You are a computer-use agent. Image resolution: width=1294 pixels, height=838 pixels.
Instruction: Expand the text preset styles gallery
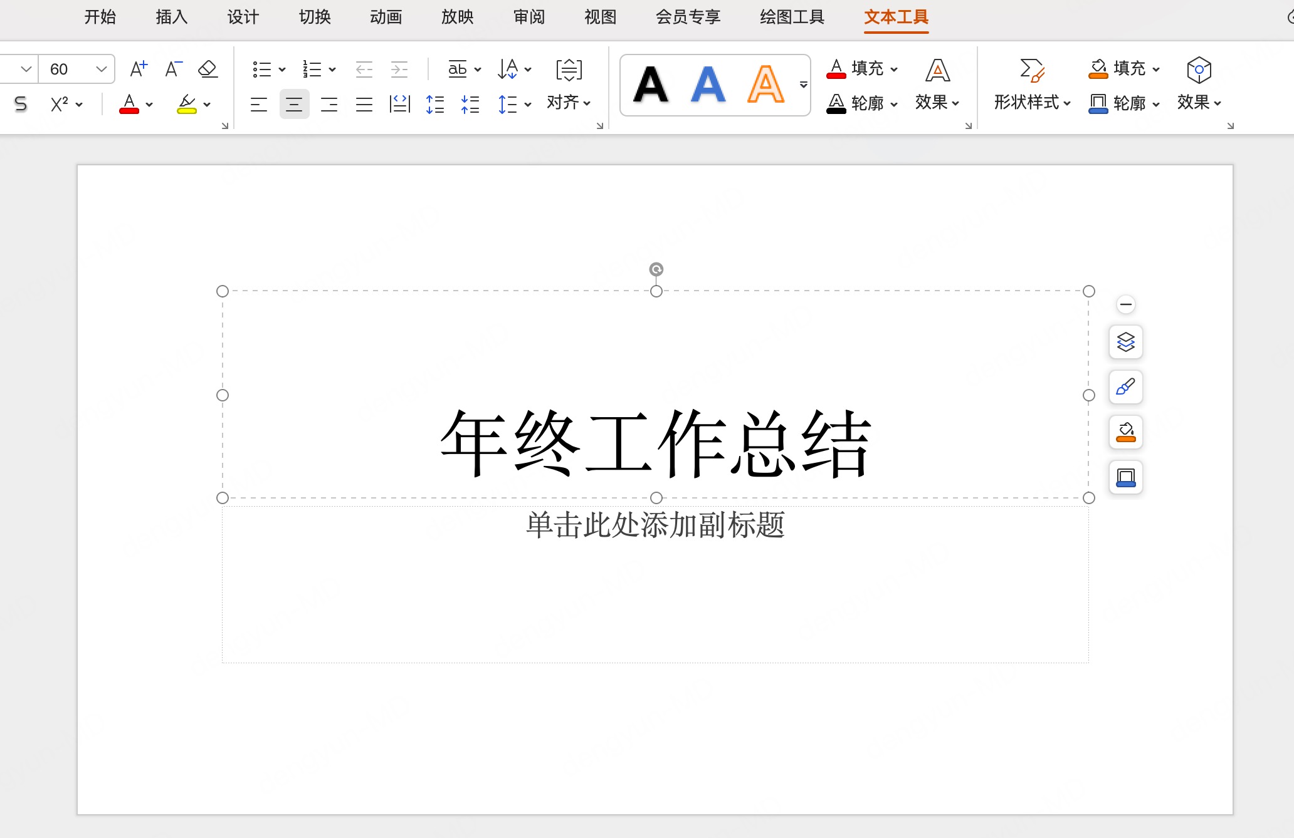pos(803,85)
